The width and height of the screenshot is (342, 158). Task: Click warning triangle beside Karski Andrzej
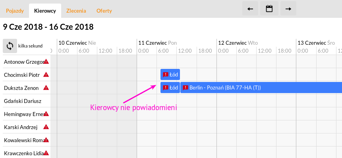[46, 127]
